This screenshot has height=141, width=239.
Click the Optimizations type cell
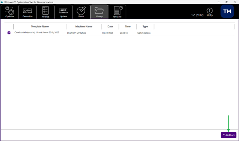pos(144,33)
